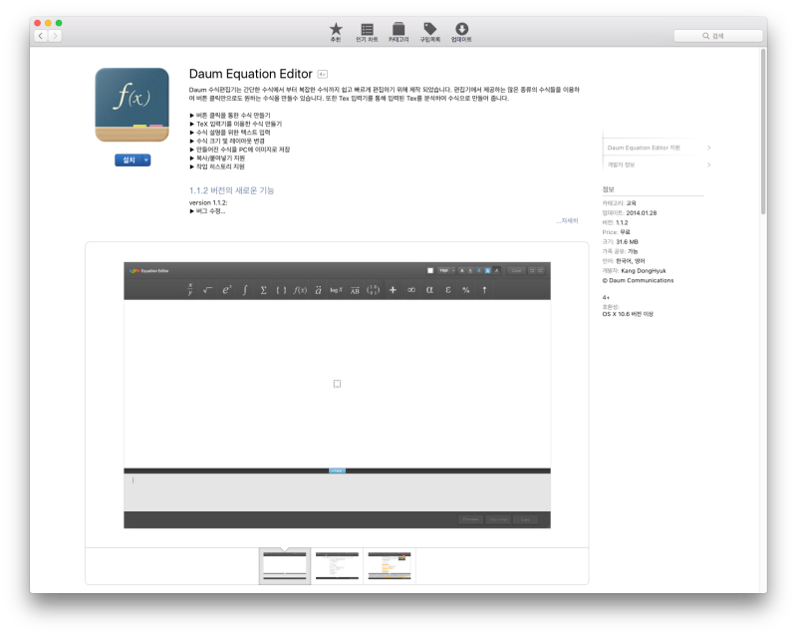The width and height of the screenshot is (797, 636).
Task: Click the fraction x/y icon in the preview
Action: coord(190,290)
